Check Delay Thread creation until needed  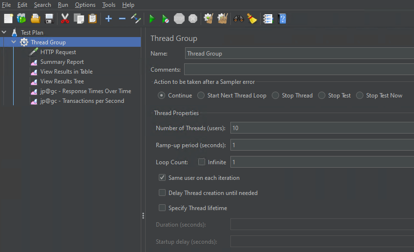point(162,193)
